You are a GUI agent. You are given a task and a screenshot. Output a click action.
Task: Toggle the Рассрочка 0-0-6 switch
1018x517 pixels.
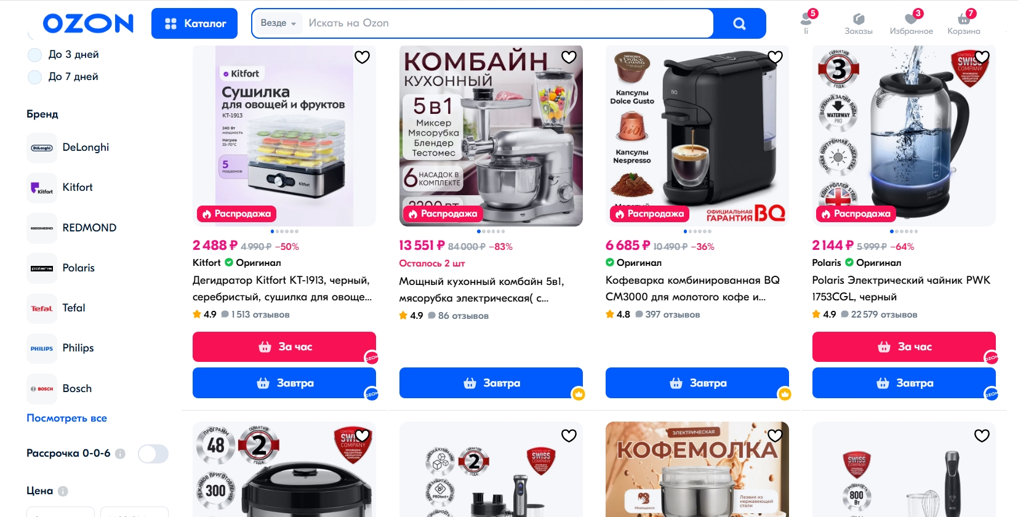click(x=153, y=454)
